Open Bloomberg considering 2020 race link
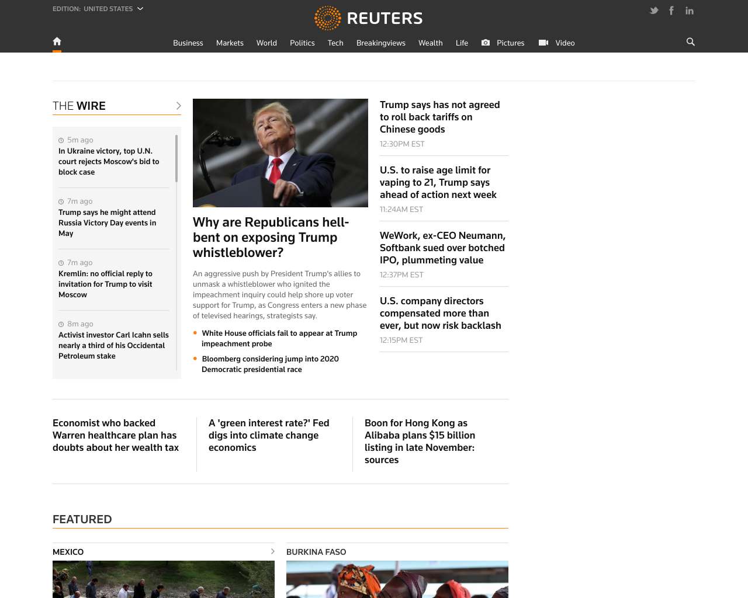 click(x=270, y=364)
